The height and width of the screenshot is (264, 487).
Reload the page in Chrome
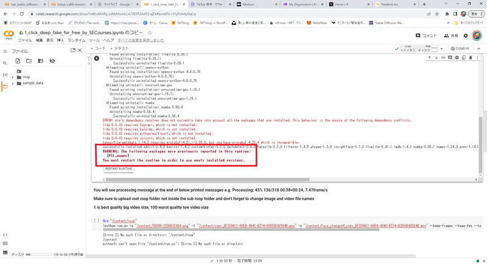point(21,14)
